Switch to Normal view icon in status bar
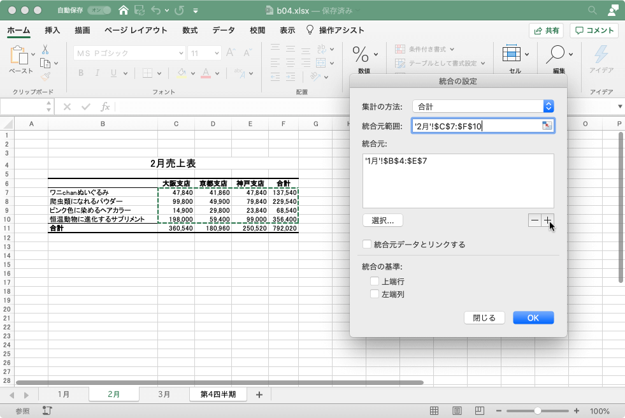The image size is (625, 418). [x=434, y=411]
